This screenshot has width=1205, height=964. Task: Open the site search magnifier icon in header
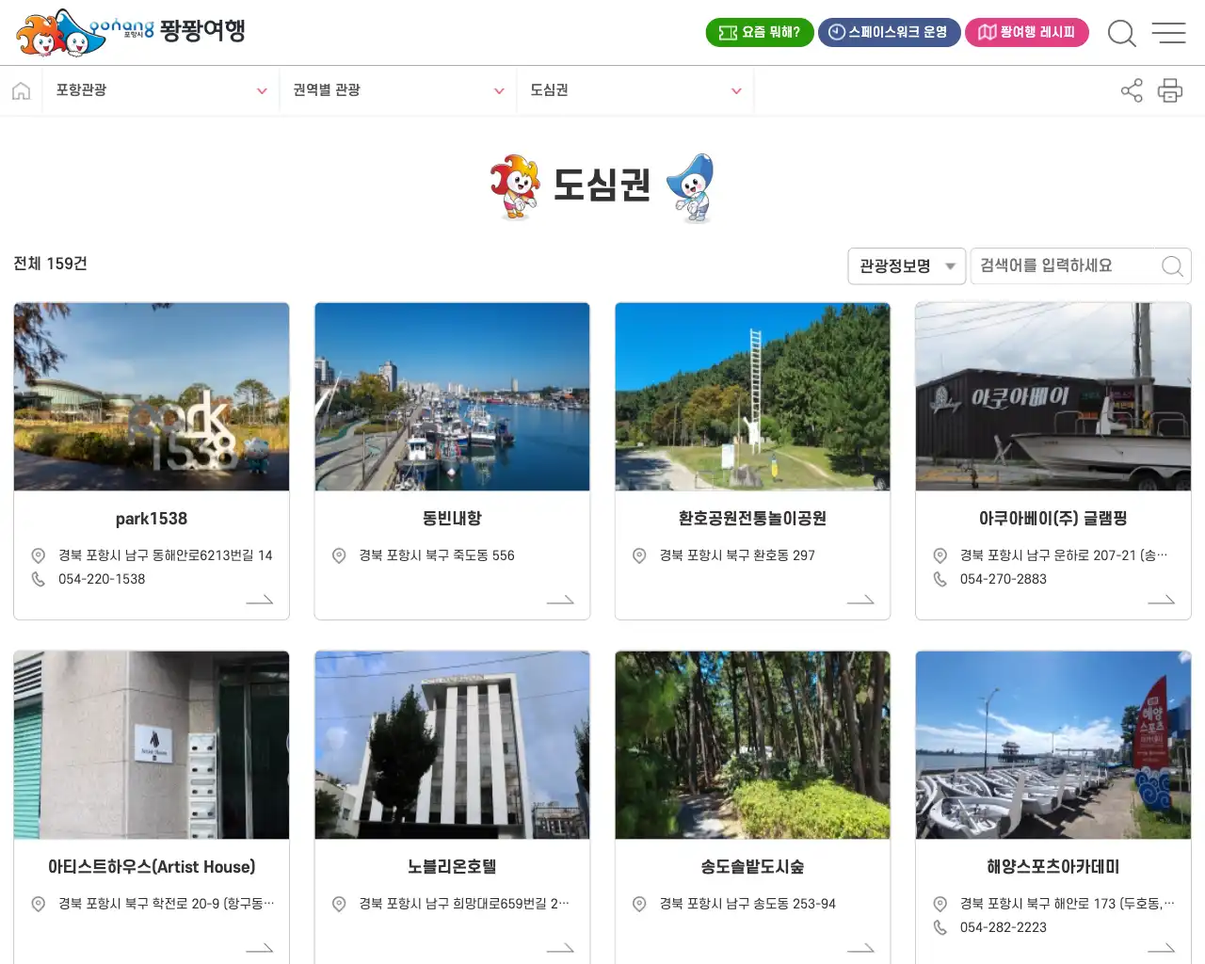click(1122, 33)
